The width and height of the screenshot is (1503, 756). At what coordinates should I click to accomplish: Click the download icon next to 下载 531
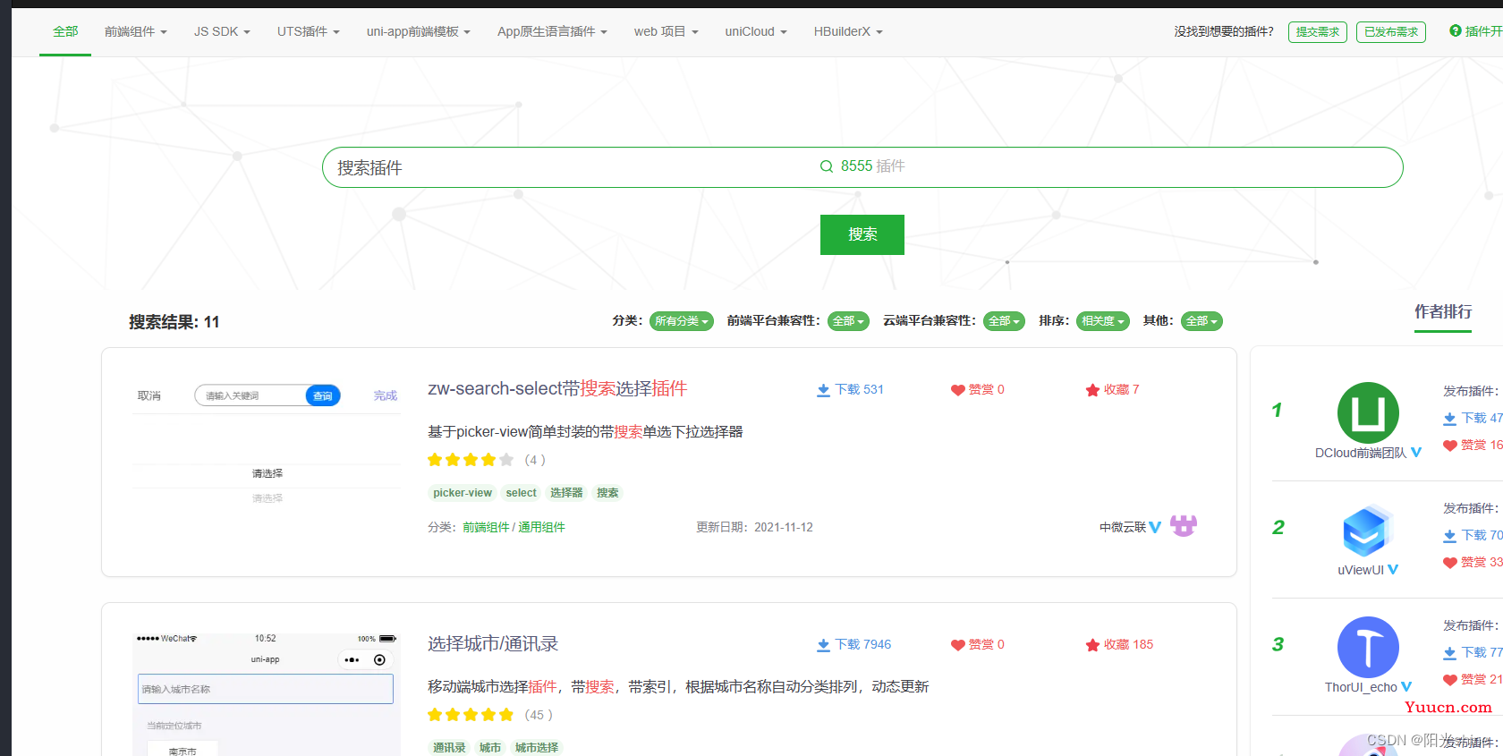click(823, 390)
